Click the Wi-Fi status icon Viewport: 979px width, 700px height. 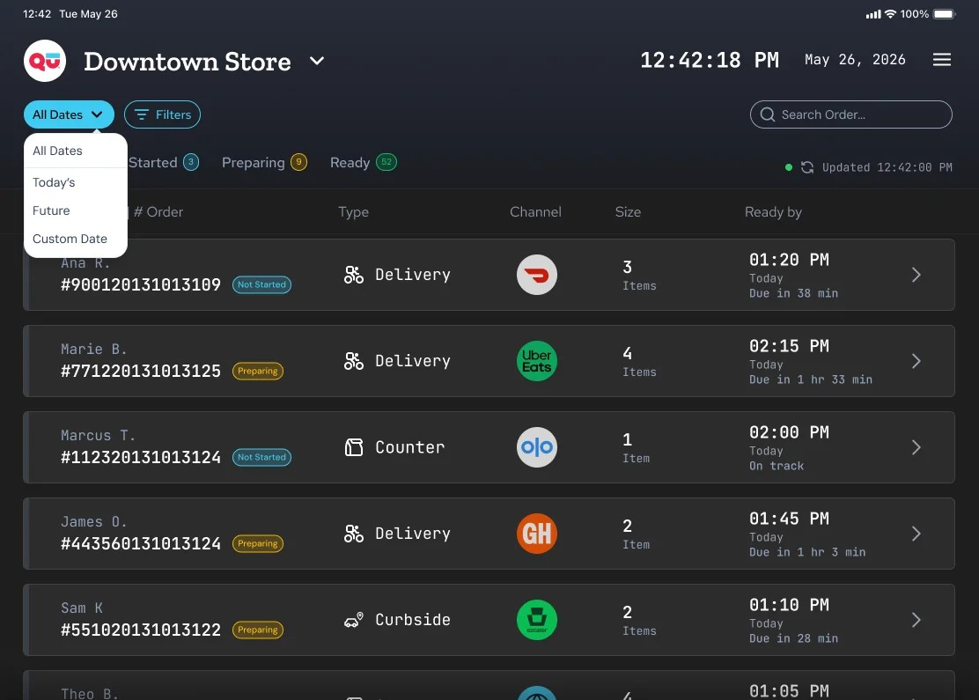pyautogui.click(x=890, y=14)
